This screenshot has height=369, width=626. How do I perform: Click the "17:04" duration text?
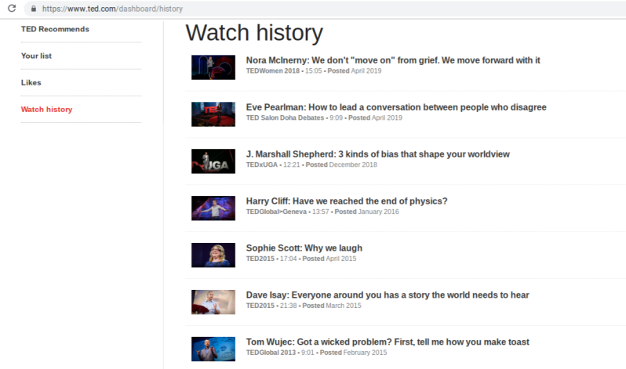288,259
